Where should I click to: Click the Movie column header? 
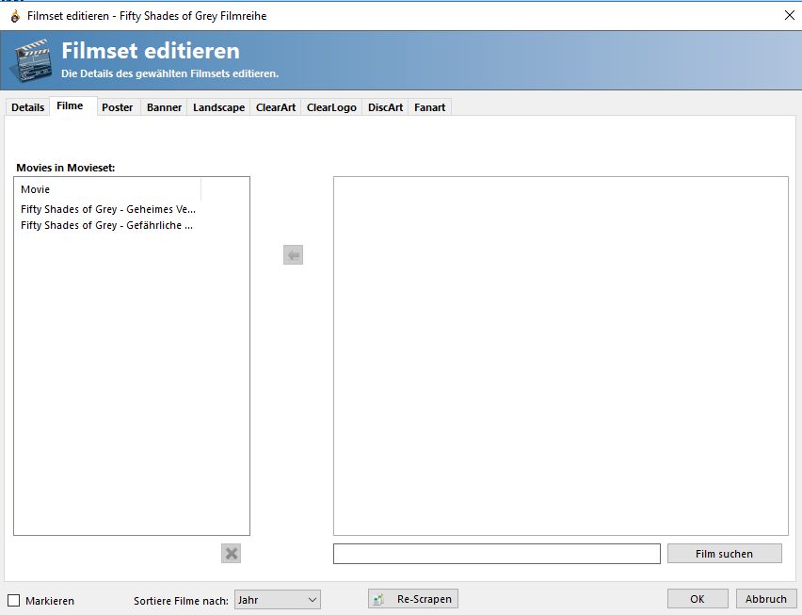point(108,189)
